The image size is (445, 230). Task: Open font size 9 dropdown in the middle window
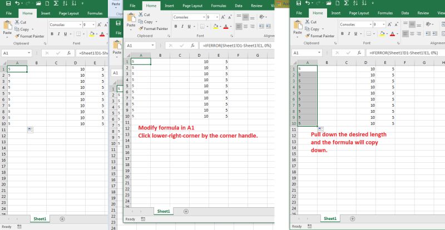(217, 17)
